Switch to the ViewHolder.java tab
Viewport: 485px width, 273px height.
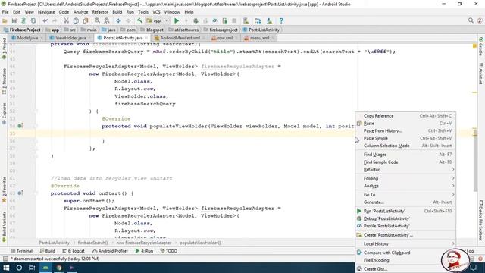[x=70, y=38]
